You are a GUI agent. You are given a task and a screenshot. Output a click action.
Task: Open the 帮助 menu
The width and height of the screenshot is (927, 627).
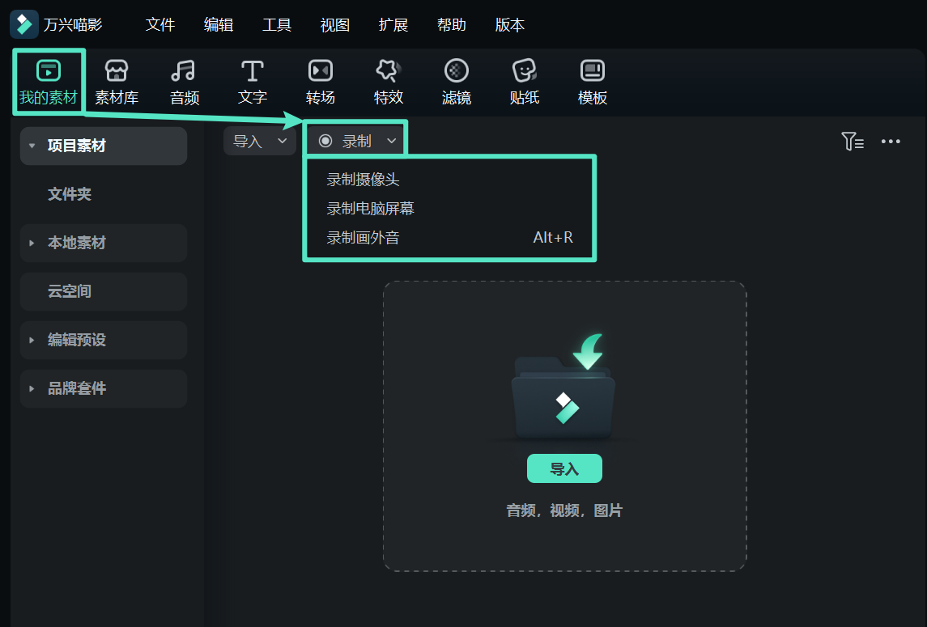tap(452, 25)
